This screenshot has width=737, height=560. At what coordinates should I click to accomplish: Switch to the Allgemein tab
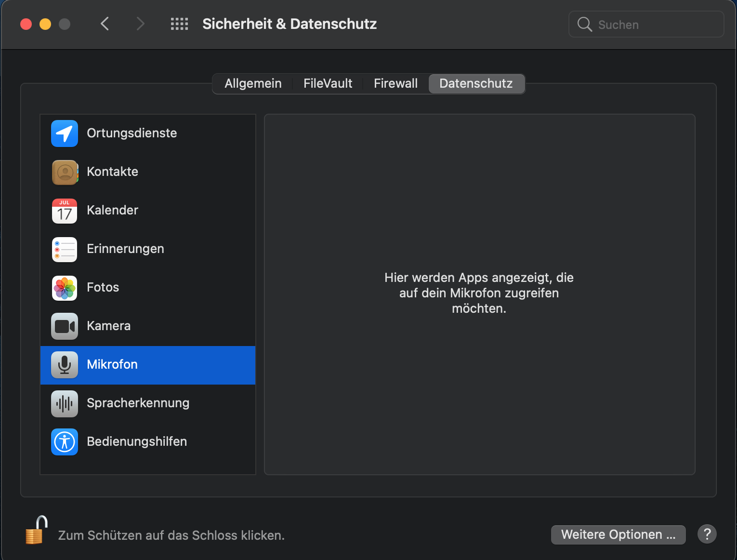click(x=253, y=83)
